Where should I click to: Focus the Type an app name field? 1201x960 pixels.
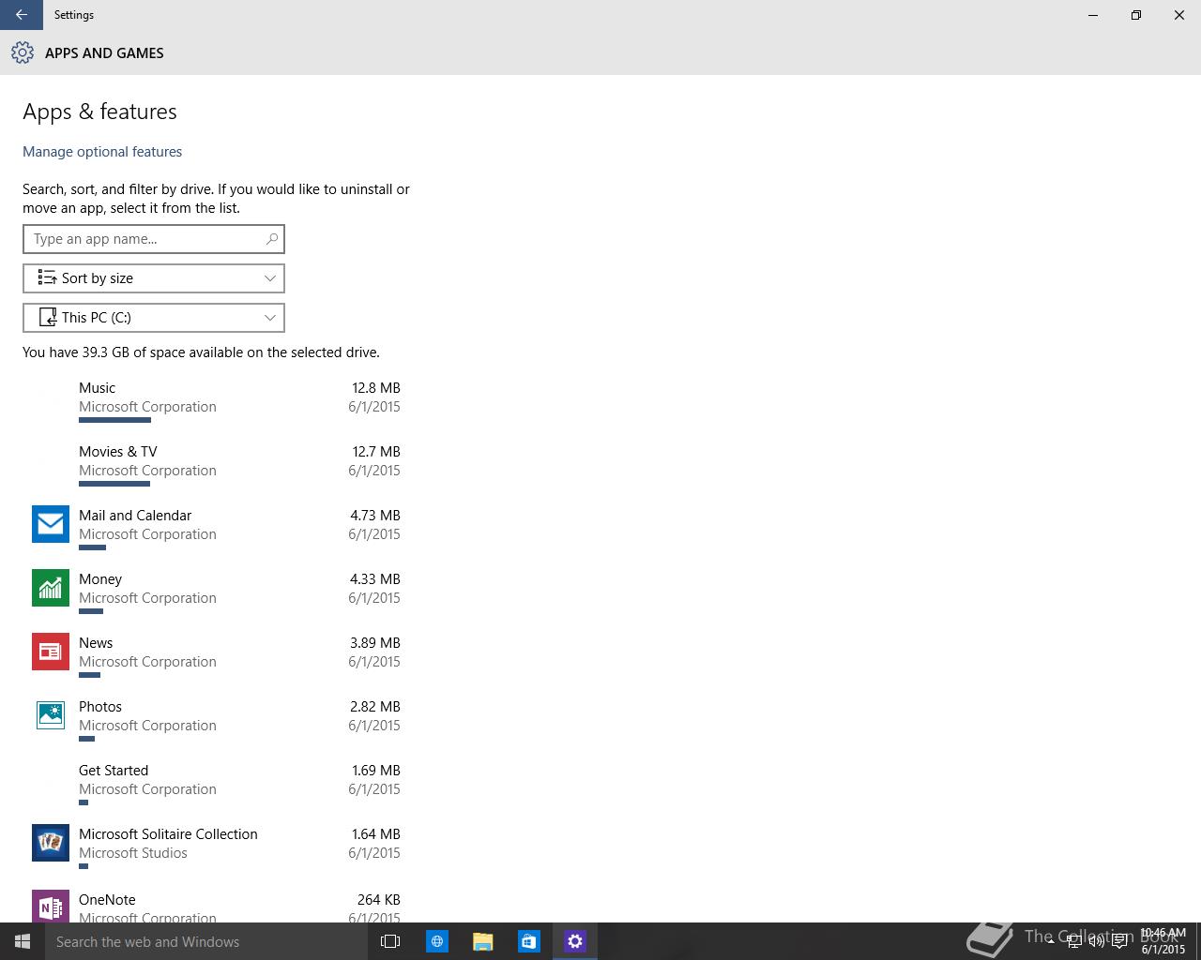(154, 239)
